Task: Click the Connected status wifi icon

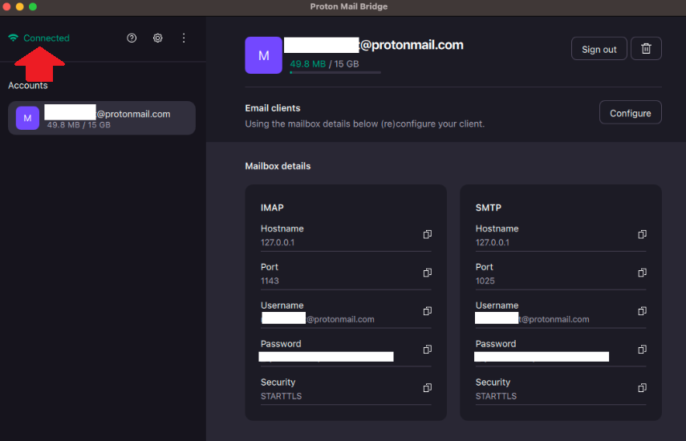Action: coord(13,38)
